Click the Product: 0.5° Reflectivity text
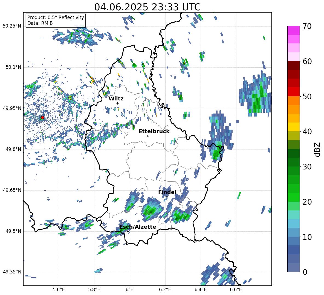Viewport: 324px width, 295px height. click(56, 17)
